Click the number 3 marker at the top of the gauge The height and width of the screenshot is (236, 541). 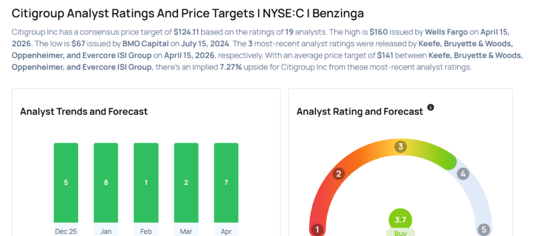(x=401, y=146)
